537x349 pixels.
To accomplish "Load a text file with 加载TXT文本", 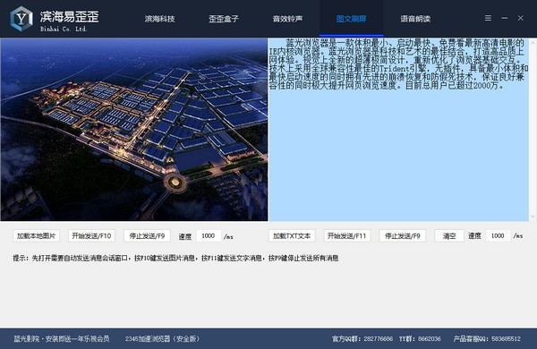I will click(292, 236).
